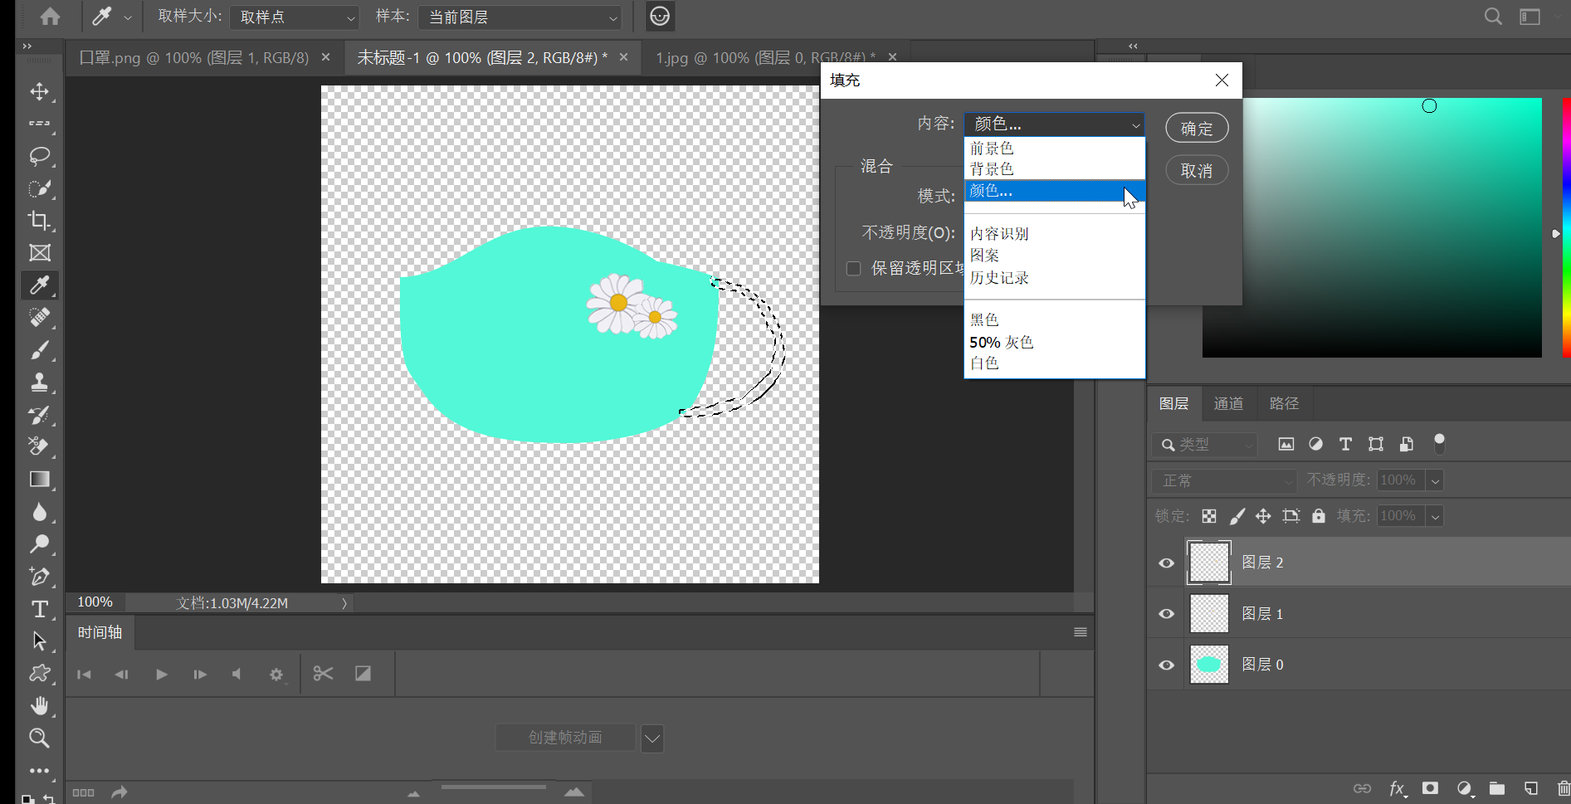This screenshot has height=804, width=1571.
Task: Open the layer blend mode dropdown 正常
Action: point(1222,480)
